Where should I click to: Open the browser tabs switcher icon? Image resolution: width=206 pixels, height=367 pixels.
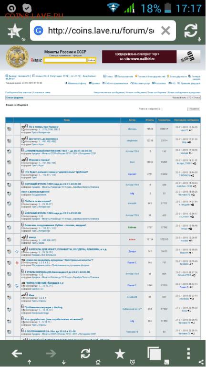(154, 353)
